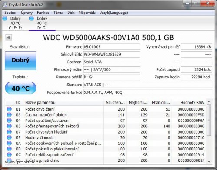The image size is (217, 170).
Task: Click the SMART list scrollbar thumb
Action: [209, 120]
